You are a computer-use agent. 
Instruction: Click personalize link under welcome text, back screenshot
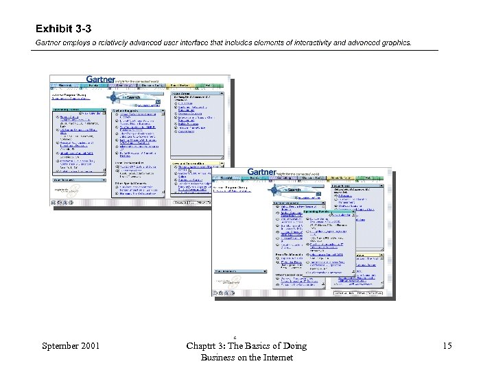pos(71,99)
